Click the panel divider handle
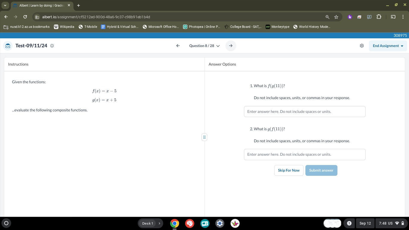409x230 pixels. coord(204,137)
